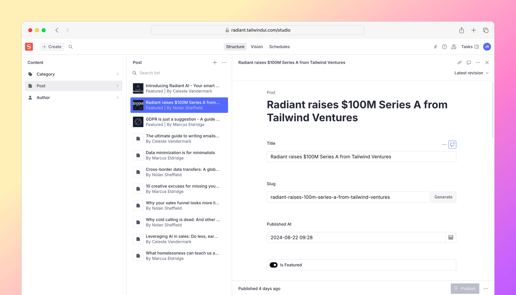The image size is (516, 295).
Task: Switch to the Vision tab
Action: (257, 47)
